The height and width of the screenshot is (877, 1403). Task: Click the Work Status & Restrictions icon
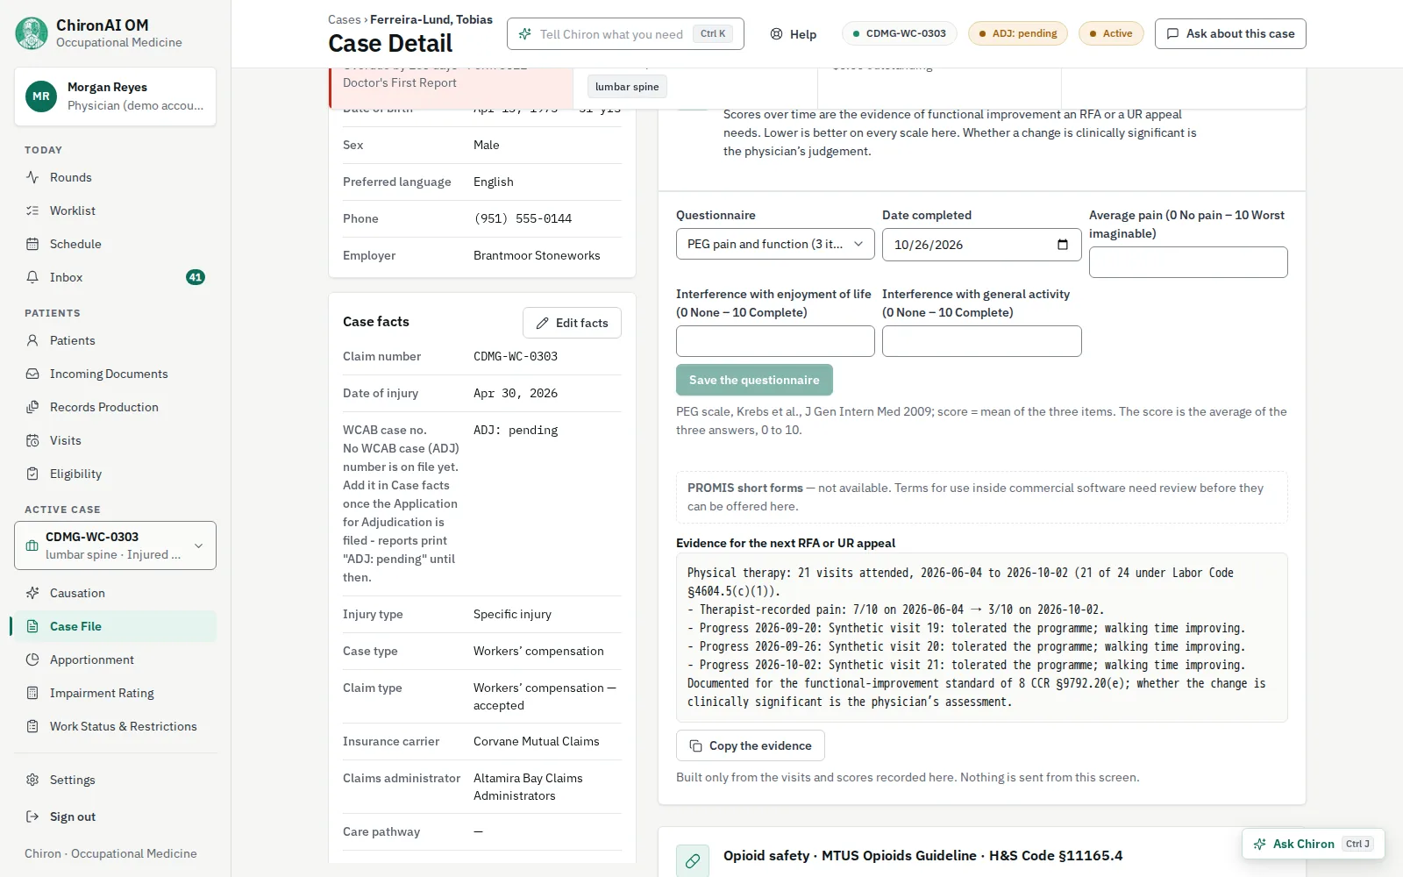pyautogui.click(x=32, y=726)
